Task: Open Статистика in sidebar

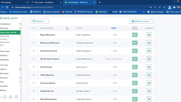Action: [5, 36]
